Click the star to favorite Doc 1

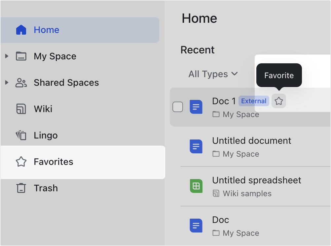(x=278, y=101)
